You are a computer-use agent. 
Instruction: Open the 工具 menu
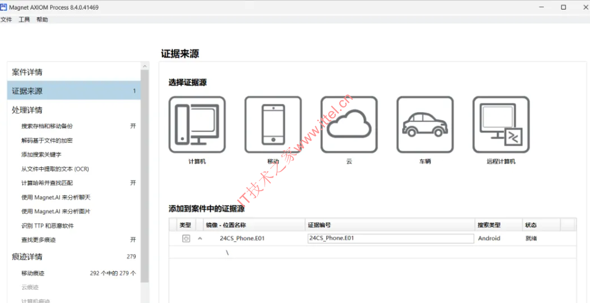[24, 20]
